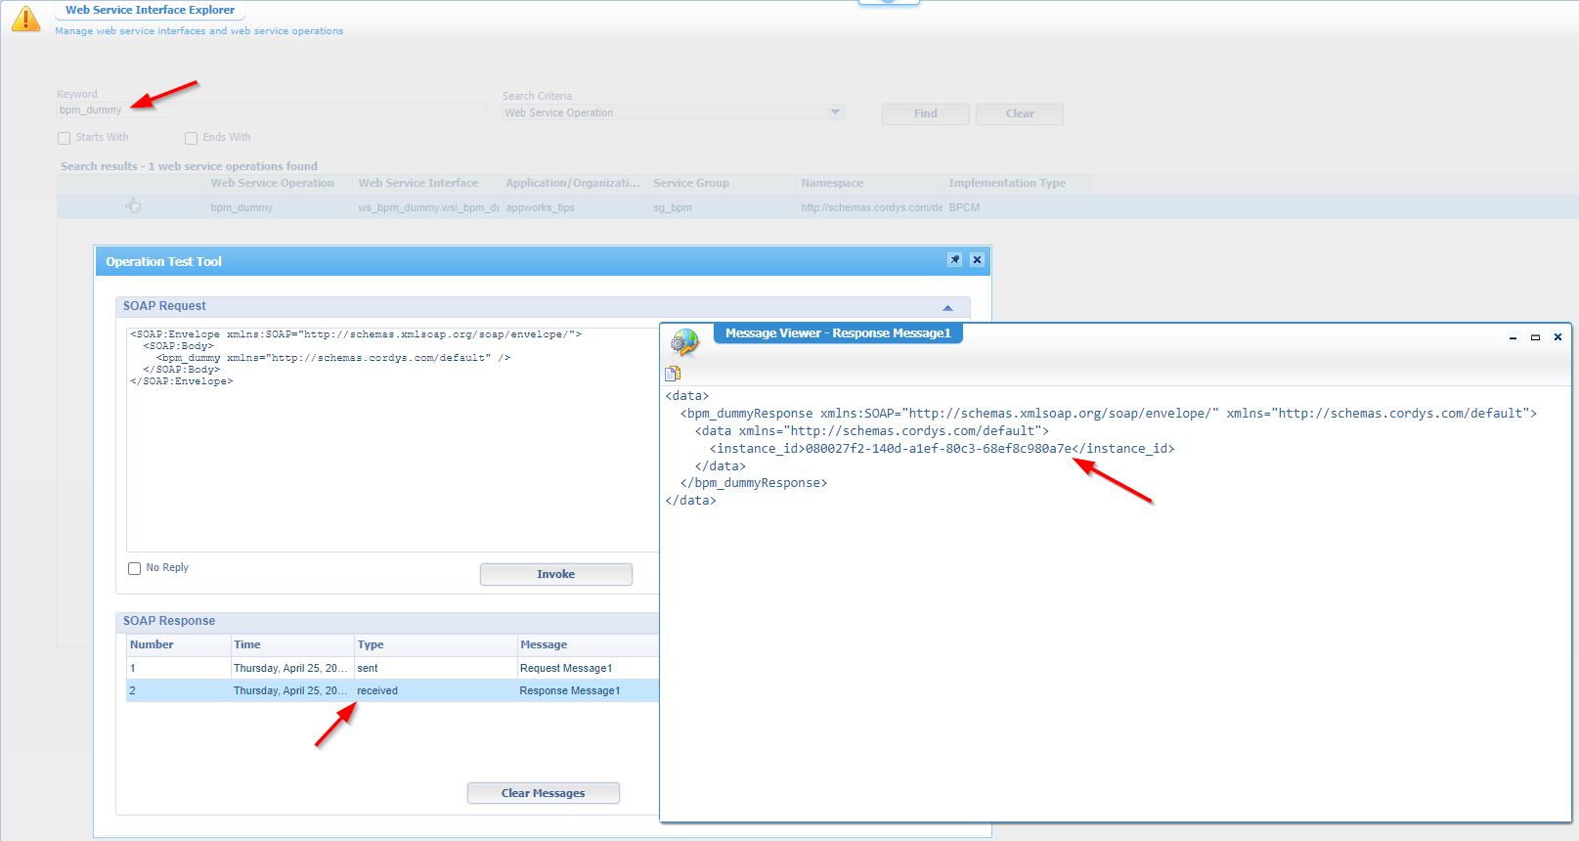Open the Search Criteria dropdown

[835, 112]
